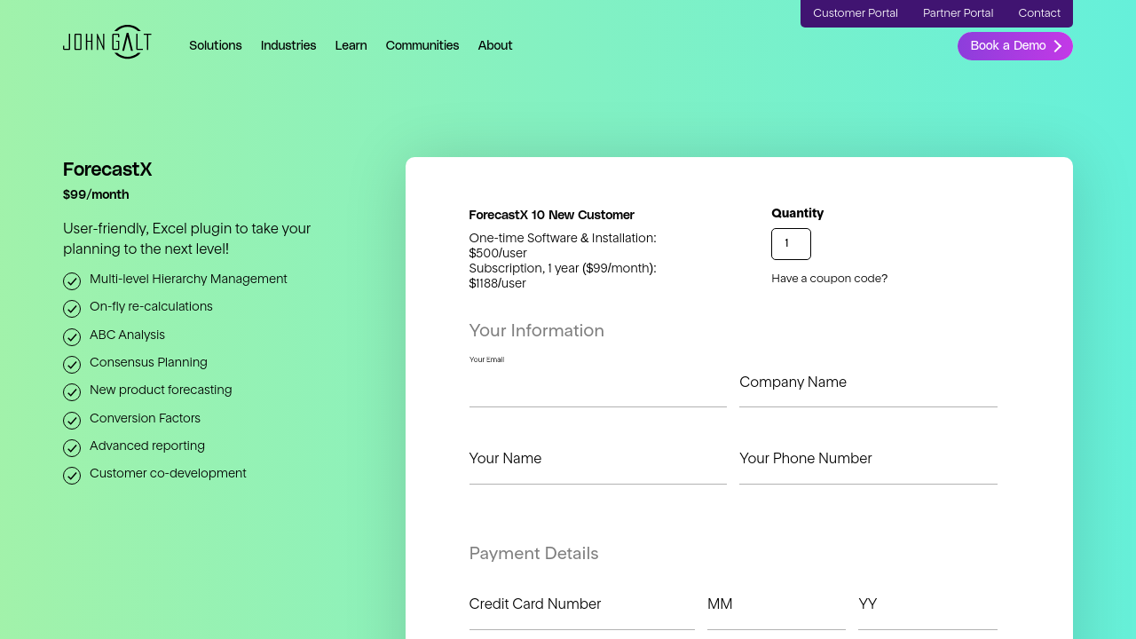Expand the Communities navigation menu
Screen dimensions: 1136x639
[422, 46]
